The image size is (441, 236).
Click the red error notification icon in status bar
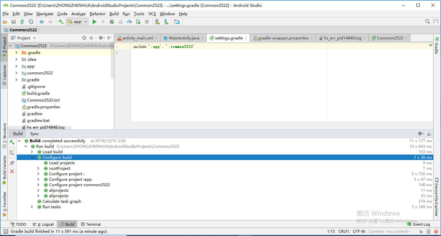coord(436,231)
